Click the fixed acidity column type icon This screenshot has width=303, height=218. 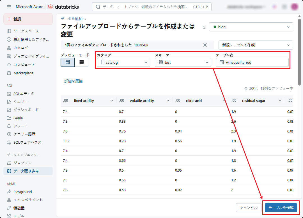[x=66, y=101]
